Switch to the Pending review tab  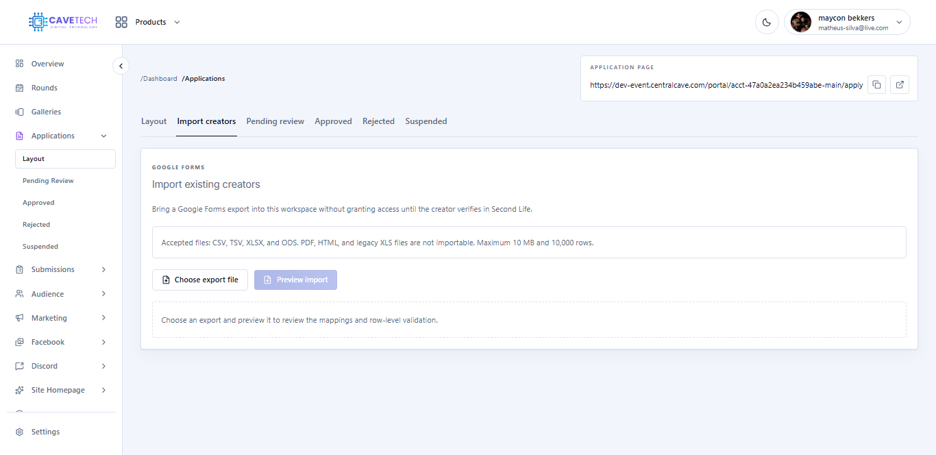coord(275,121)
